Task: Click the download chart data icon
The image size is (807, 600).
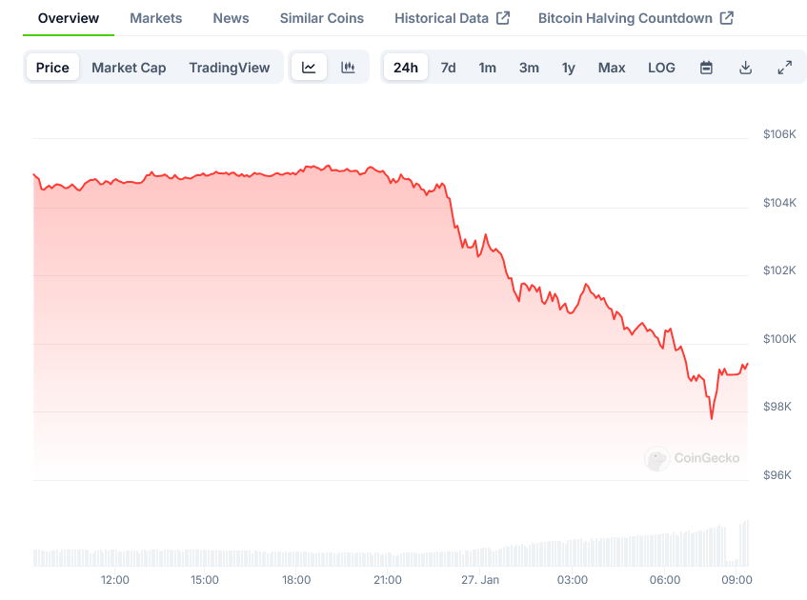Action: 745,68
